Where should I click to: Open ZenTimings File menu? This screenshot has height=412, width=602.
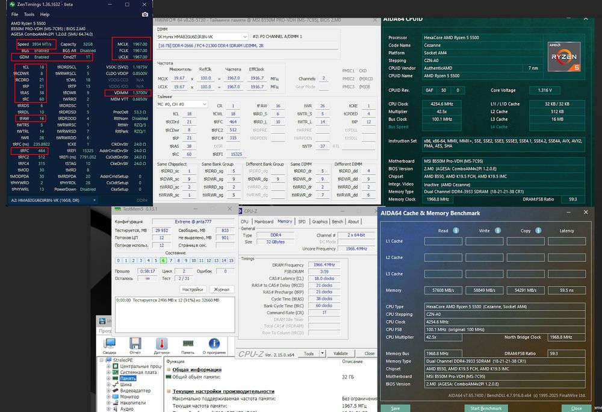(14, 14)
